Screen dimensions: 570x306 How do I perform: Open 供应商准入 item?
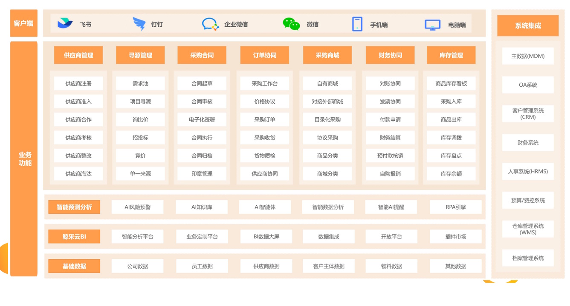78,102
